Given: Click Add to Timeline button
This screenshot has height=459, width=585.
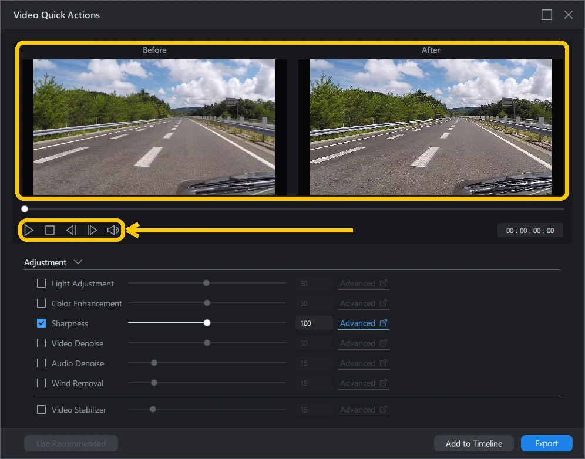Looking at the screenshot, I should (474, 443).
